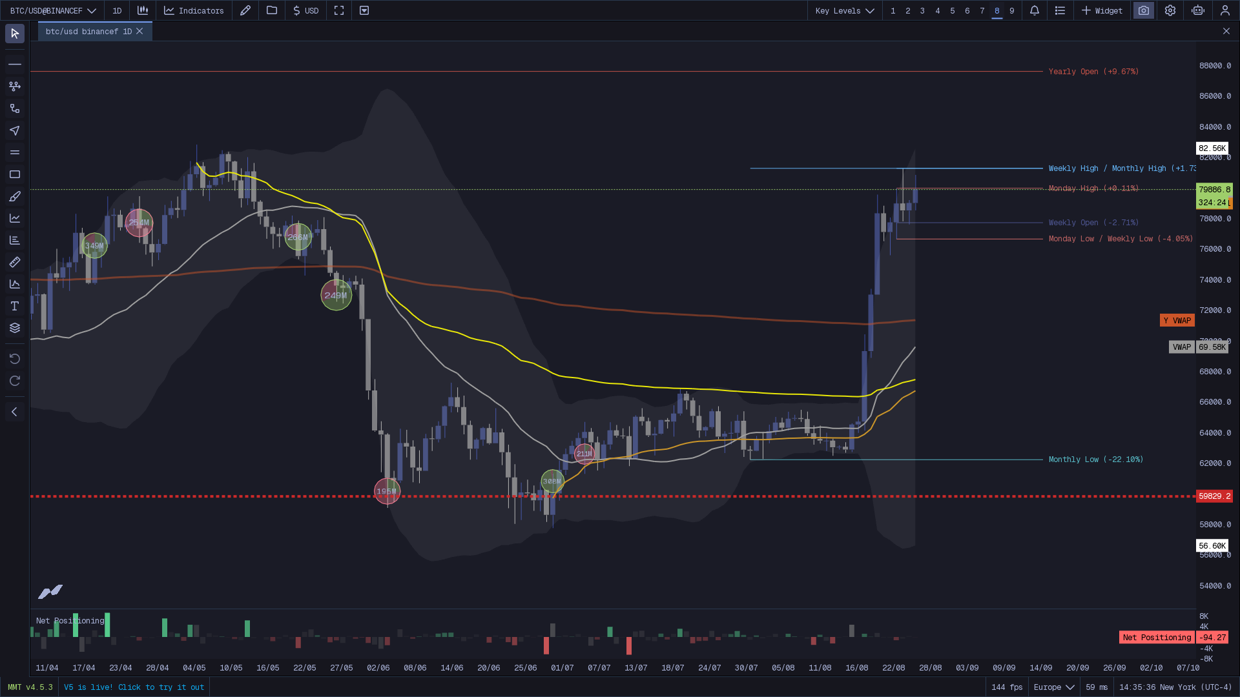1240x697 pixels.
Task: Click the 349M volume bubble on chart
Action: (x=94, y=246)
